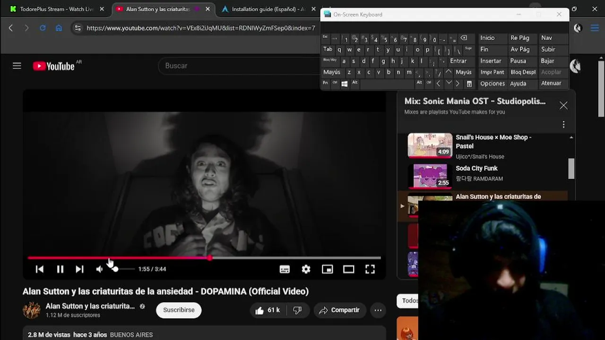The height and width of the screenshot is (340, 605).
Task: Open the browser sidebar menu at top right
Action: [x=595, y=28]
